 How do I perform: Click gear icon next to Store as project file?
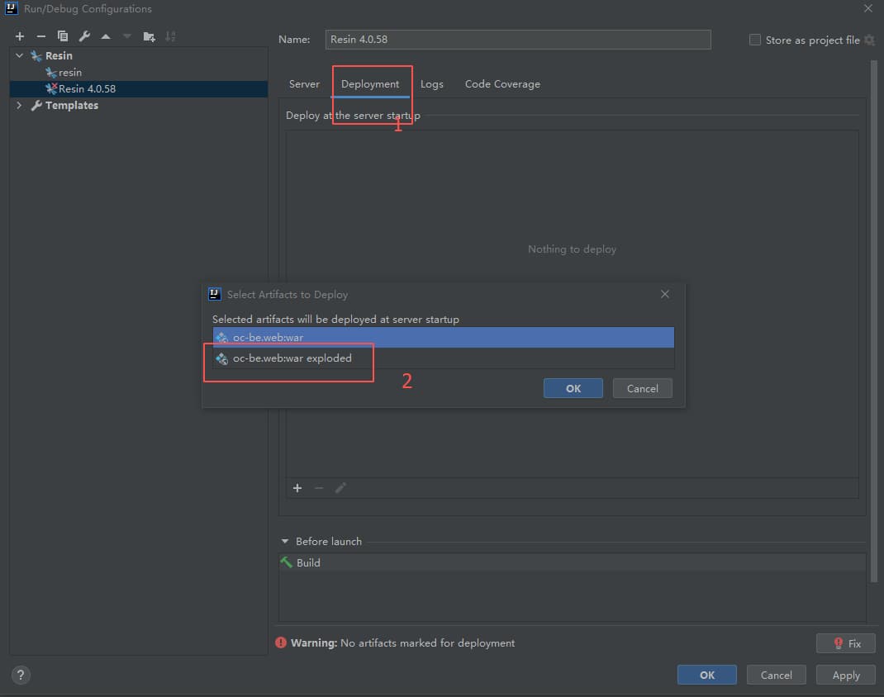coord(869,40)
